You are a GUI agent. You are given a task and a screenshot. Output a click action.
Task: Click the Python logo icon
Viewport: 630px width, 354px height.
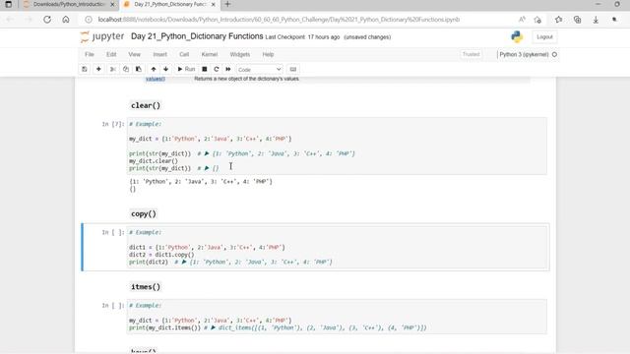click(517, 36)
